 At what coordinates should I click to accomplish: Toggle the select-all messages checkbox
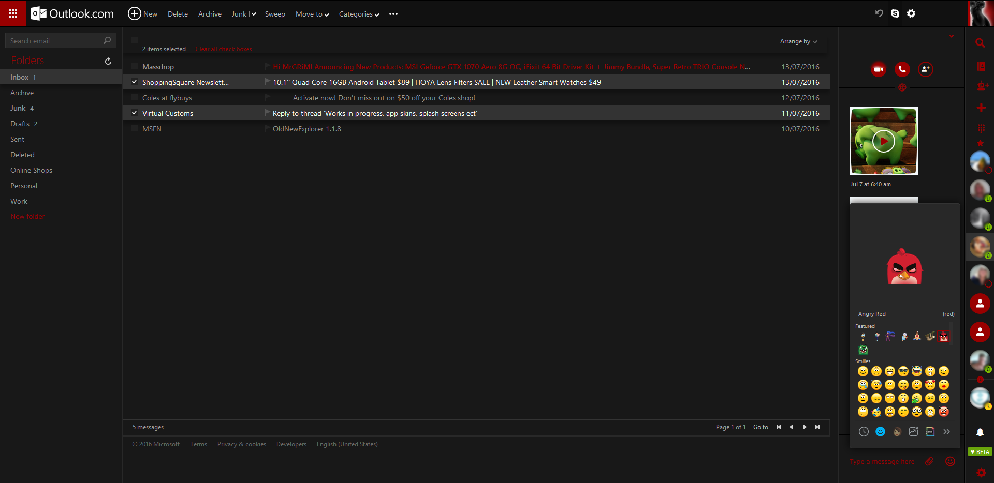pos(134,40)
